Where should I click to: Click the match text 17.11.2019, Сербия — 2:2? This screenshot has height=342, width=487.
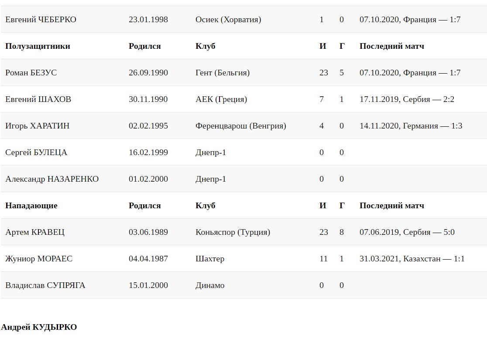(x=407, y=99)
